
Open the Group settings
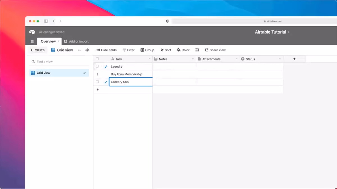coord(147,50)
